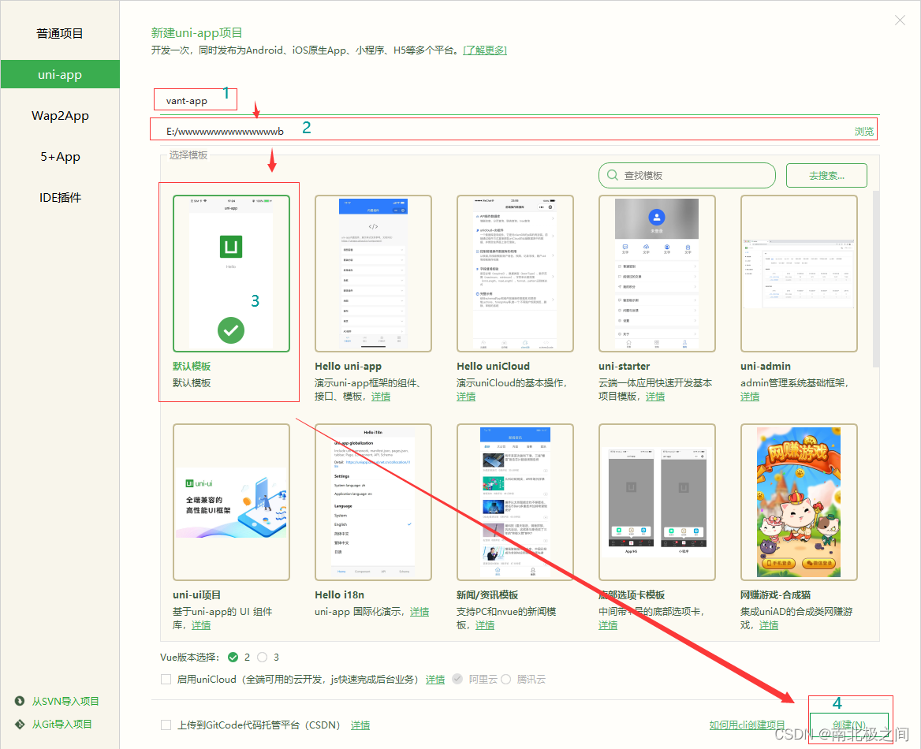Click the Git import icon
921x749 pixels.
click(20, 724)
